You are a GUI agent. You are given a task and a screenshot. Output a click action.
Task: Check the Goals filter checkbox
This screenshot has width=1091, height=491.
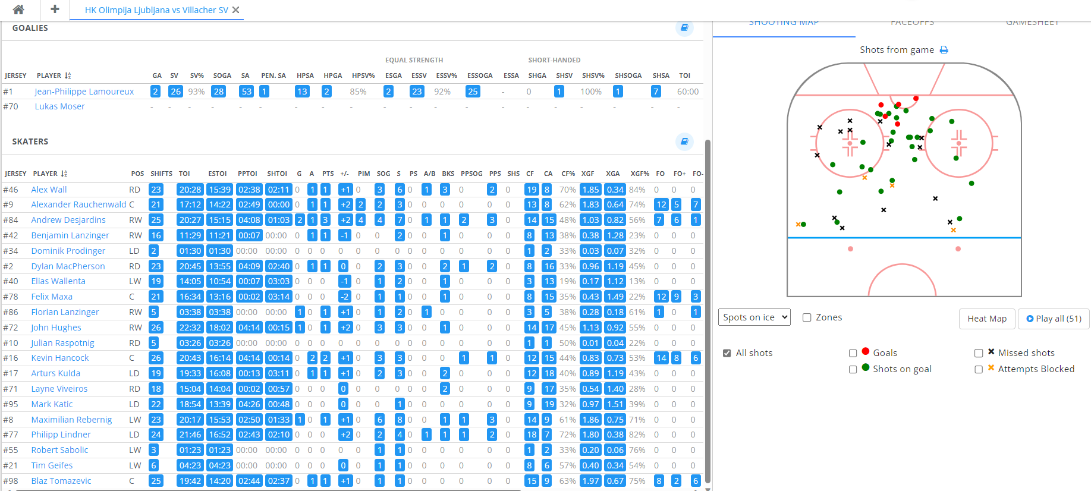[x=853, y=353]
